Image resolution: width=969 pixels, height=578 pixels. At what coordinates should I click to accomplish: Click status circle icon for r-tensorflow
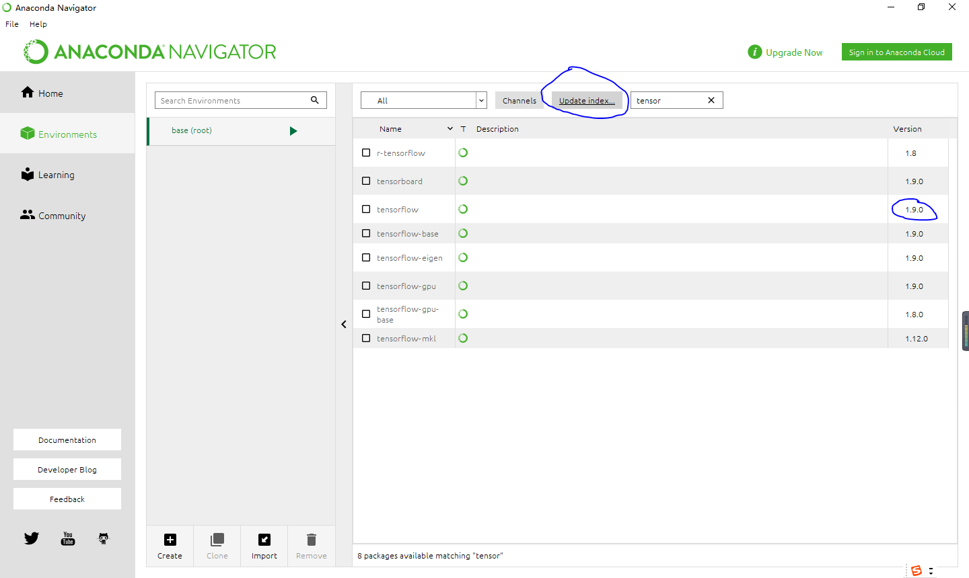463,153
